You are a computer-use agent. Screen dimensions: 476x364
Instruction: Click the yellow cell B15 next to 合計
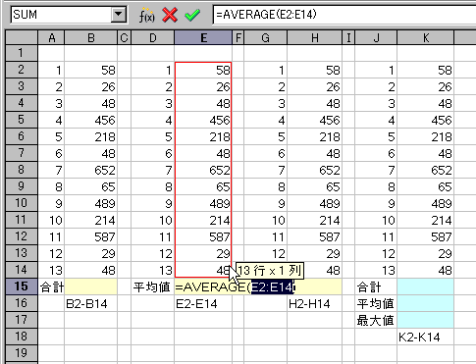pyautogui.click(x=91, y=286)
